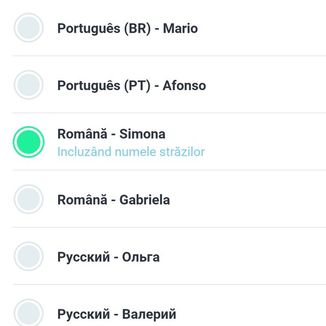This screenshot has width=326, height=326.
Task: Select the Português (BR) - Mario radio button
Action: pyautogui.click(x=28, y=28)
